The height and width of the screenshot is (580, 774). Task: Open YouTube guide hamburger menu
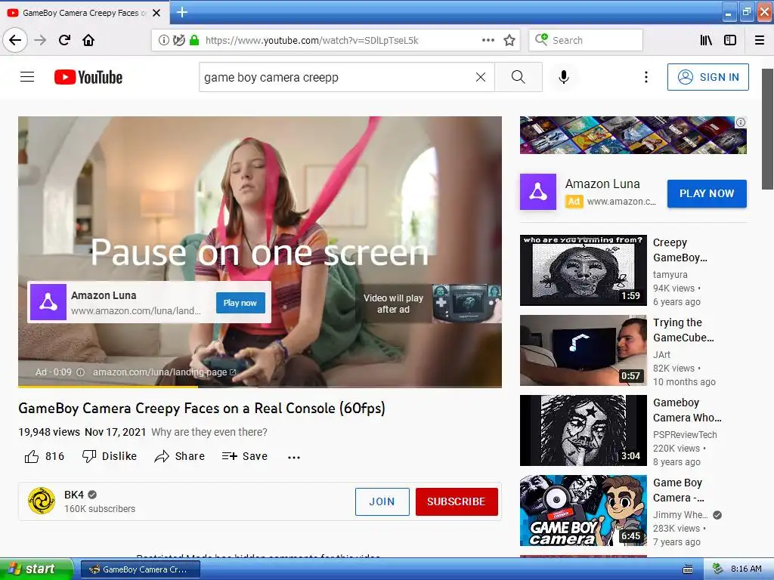tap(27, 77)
